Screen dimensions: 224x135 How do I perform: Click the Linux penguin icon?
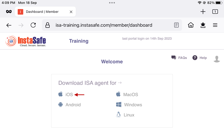pos(118,115)
